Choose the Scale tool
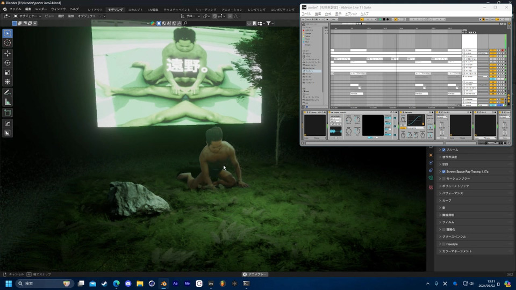 (x=8, y=73)
